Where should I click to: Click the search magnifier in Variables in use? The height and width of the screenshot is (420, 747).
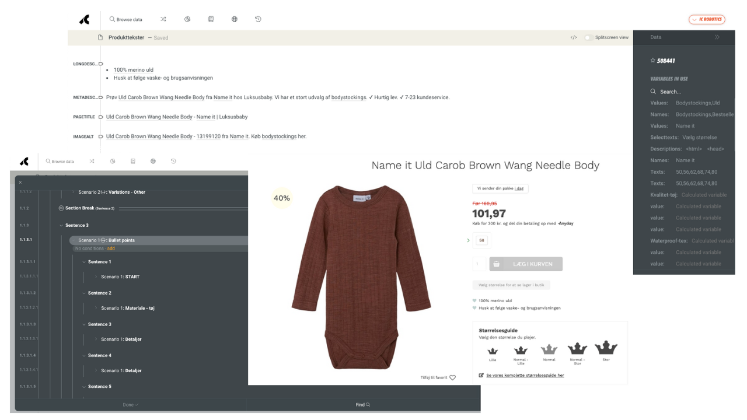click(654, 92)
